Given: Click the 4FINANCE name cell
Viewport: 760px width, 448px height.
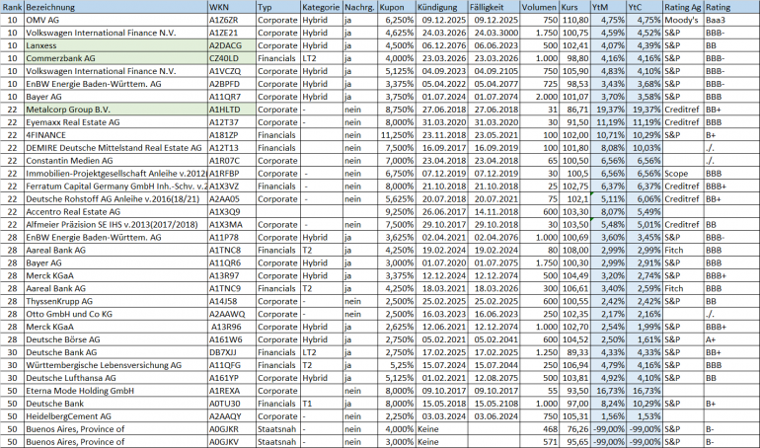Looking at the screenshot, I should point(115,135).
